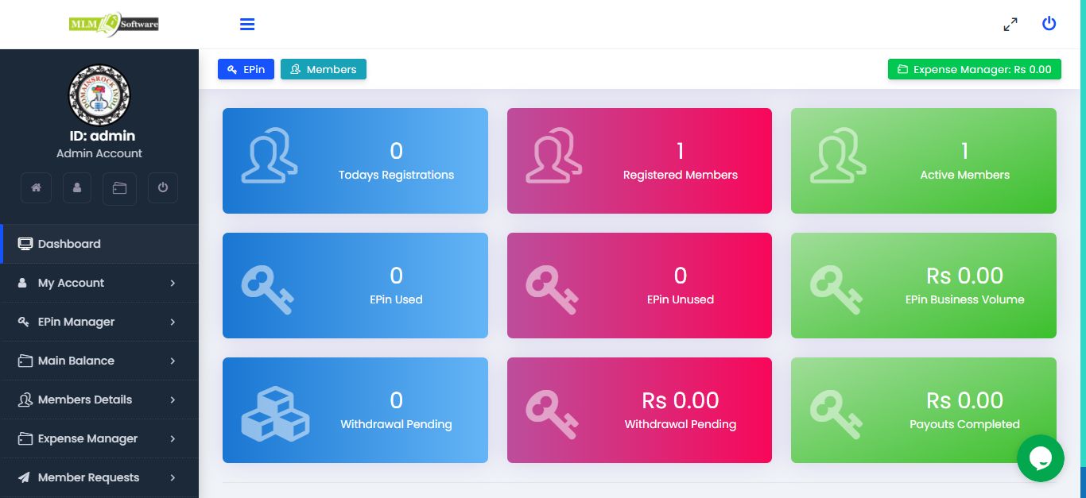Click the sidebar power logout icon

coord(163,188)
